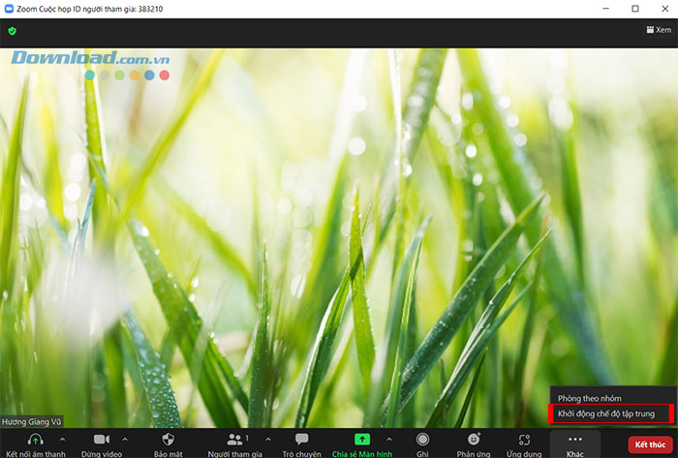Open Bảo mật security shield icon

click(x=167, y=440)
